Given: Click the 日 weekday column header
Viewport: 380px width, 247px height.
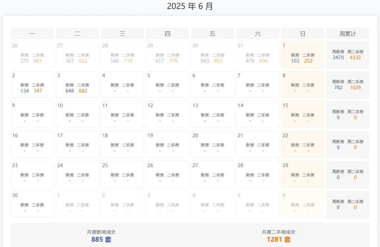Looking at the screenshot, I should 303,33.
